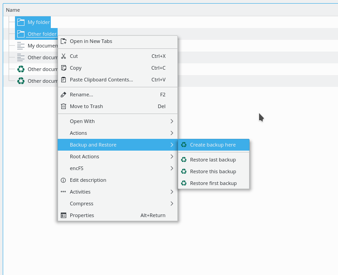Click recycle icon next to Restore this backup
Image resolution: width=338 pixels, height=275 pixels.
[184, 171]
